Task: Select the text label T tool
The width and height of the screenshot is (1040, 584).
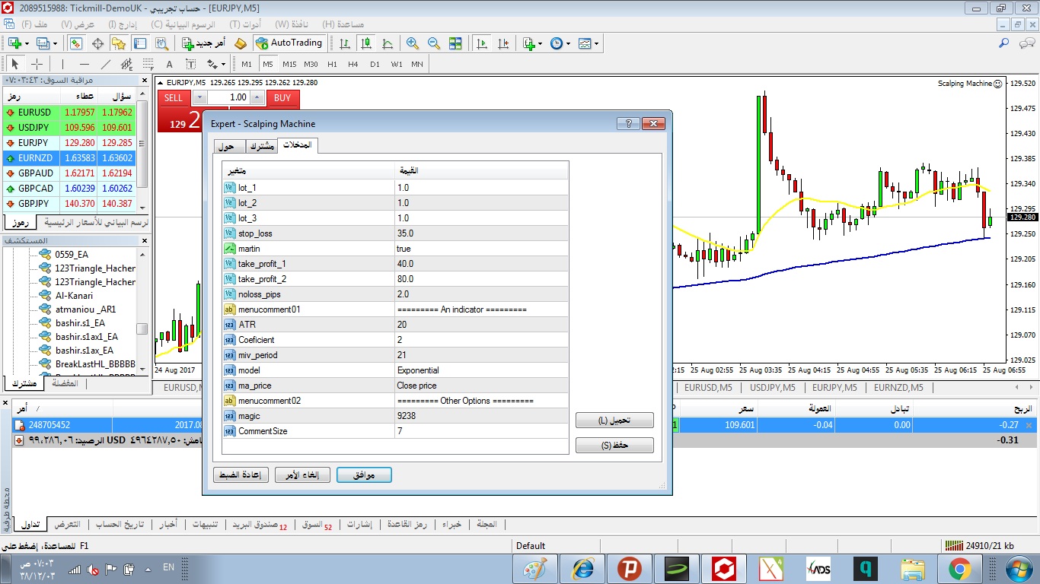Action: click(x=191, y=64)
